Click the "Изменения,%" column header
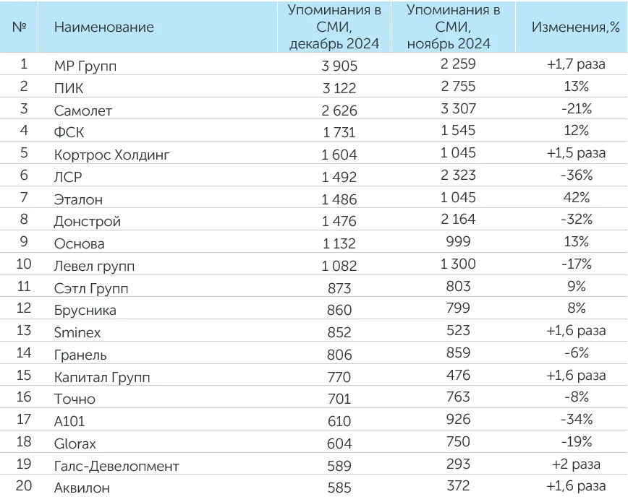Screen dimensions: 628x502 point(576,27)
